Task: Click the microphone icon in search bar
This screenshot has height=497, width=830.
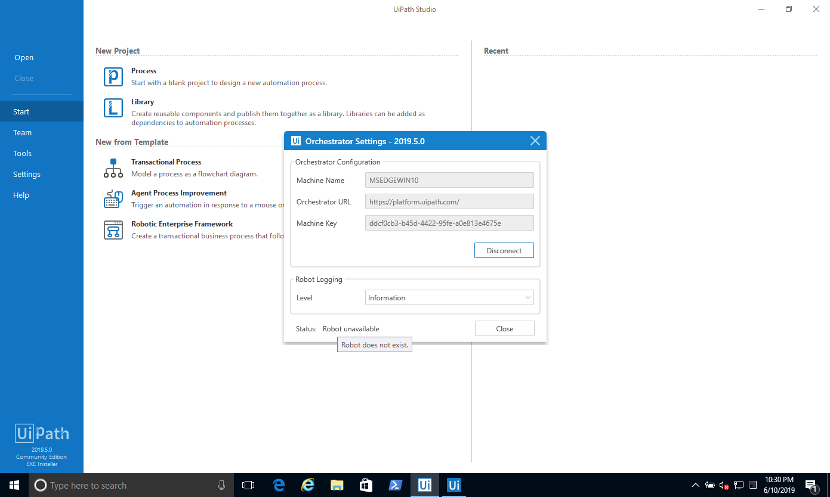Action: [221, 485]
